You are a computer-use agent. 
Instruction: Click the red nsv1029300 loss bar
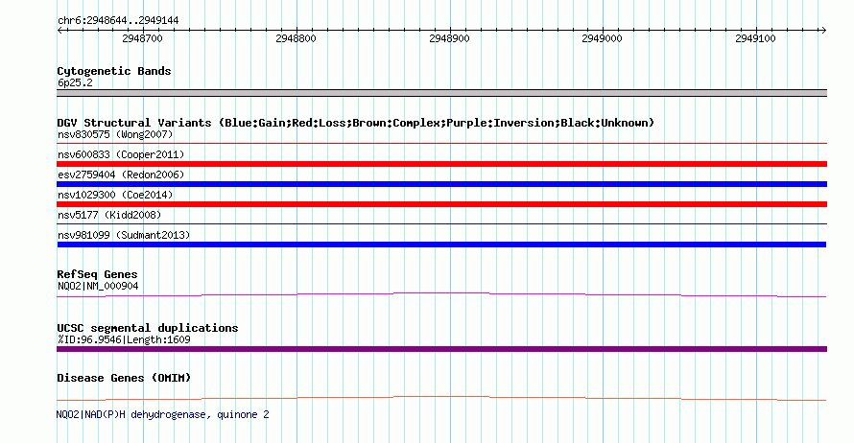[441, 204]
